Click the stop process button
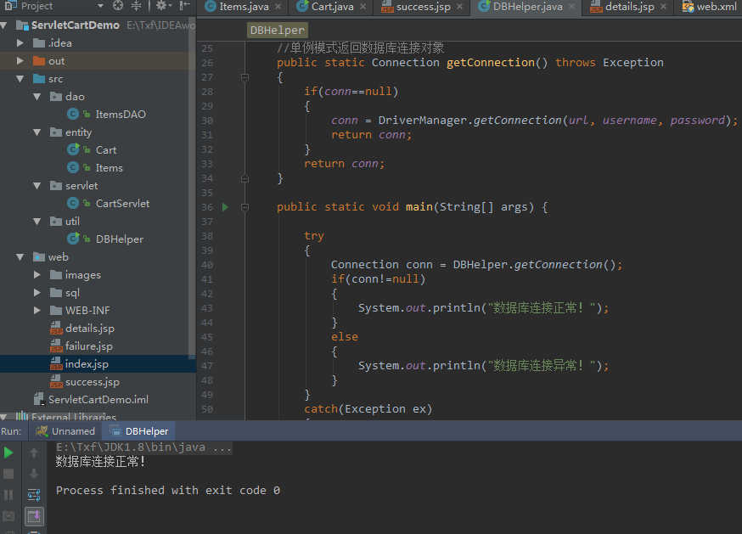742x534 pixels. pos(8,474)
